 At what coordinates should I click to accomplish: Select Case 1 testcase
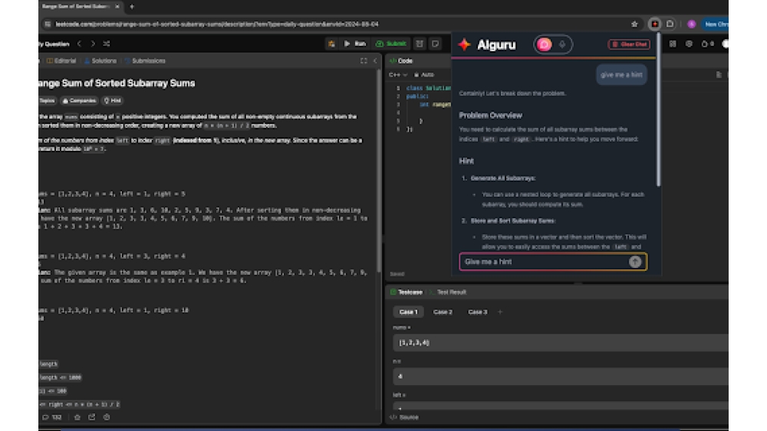[409, 312]
